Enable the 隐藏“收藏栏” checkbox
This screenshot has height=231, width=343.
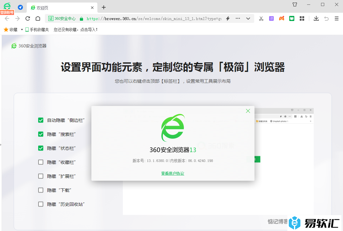click(41, 162)
